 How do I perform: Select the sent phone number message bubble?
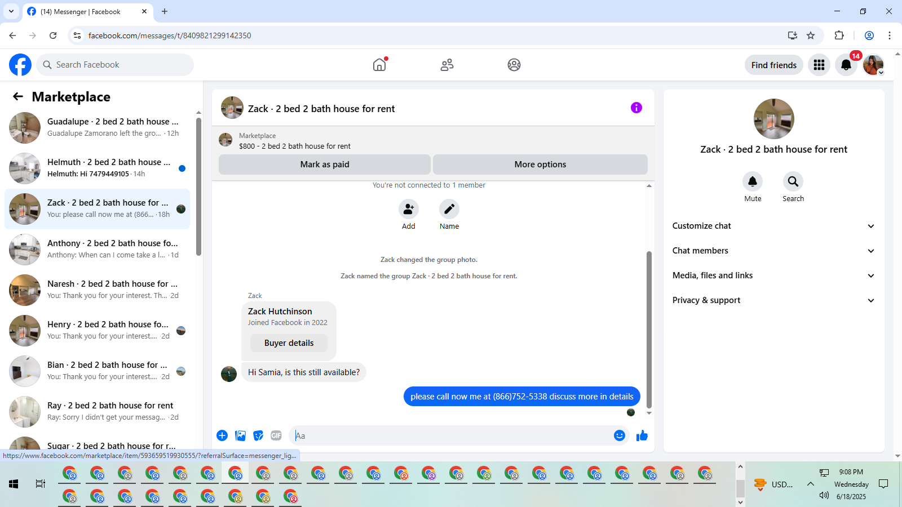tap(522, 397)
